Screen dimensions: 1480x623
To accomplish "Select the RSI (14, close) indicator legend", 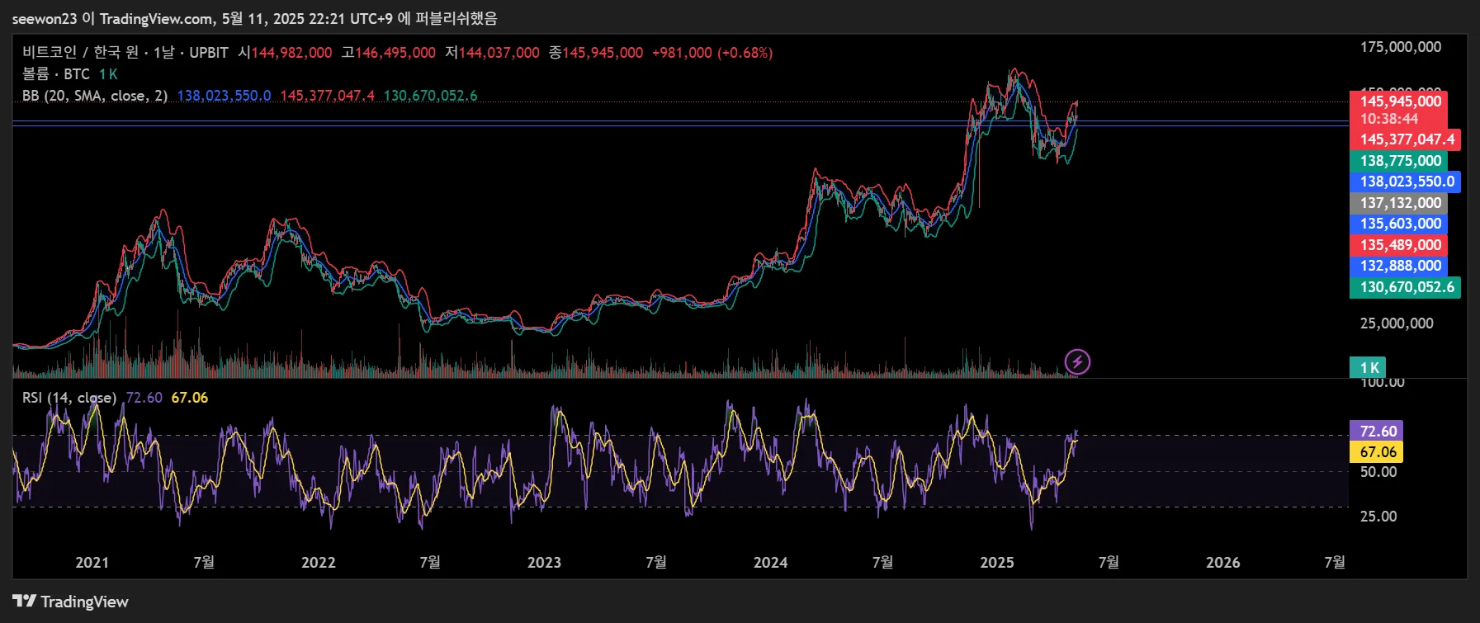I will pos(69,398).
